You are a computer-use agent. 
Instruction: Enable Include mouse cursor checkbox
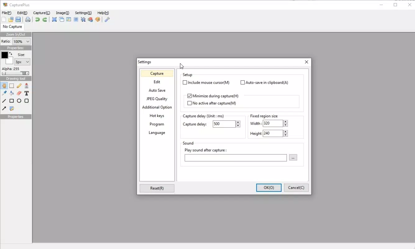click(x=185, y=83)
